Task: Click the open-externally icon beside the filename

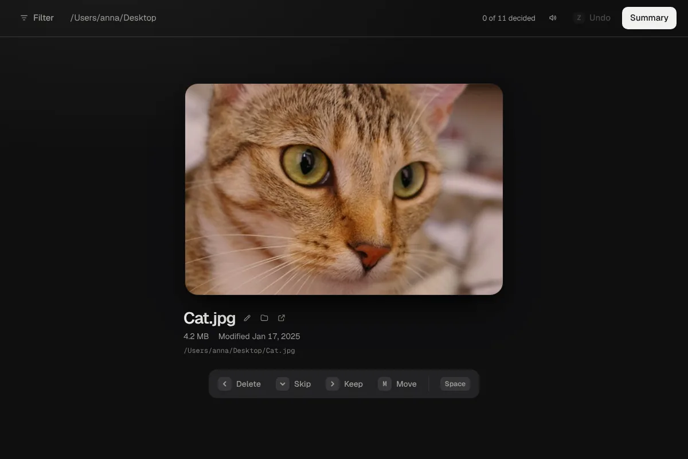Action: point(282,318)
